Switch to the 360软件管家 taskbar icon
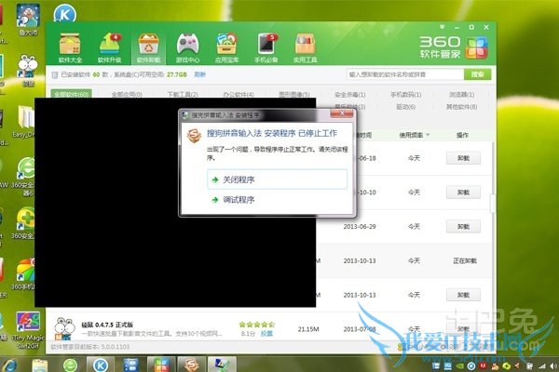 coord(161,365)
